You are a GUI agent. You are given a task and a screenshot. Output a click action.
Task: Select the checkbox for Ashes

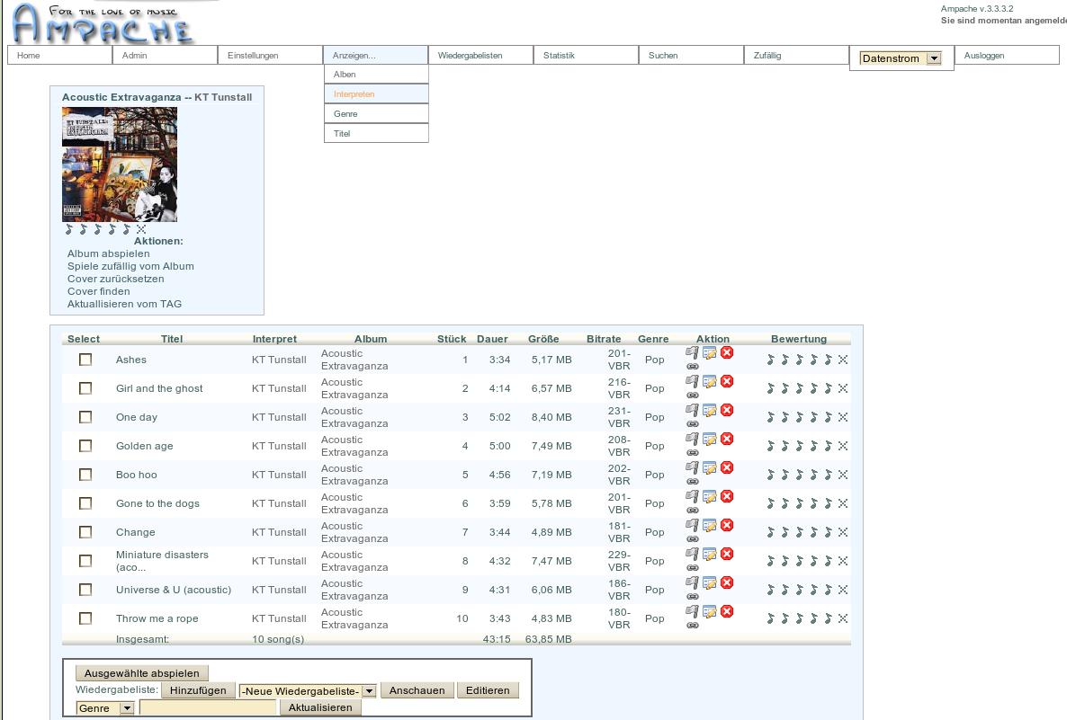pyautogui.click(x=85, y=360)
